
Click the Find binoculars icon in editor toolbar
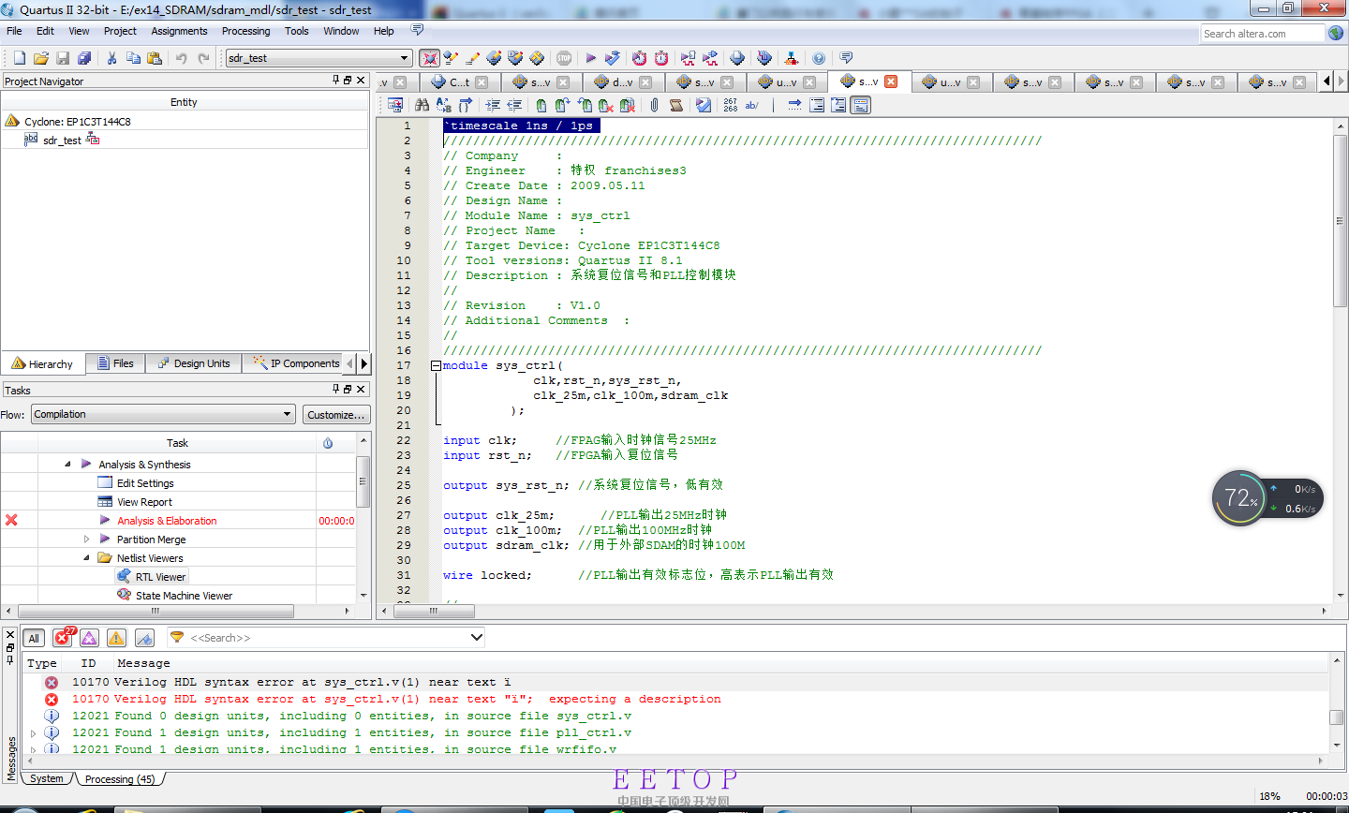click(422, 106)
